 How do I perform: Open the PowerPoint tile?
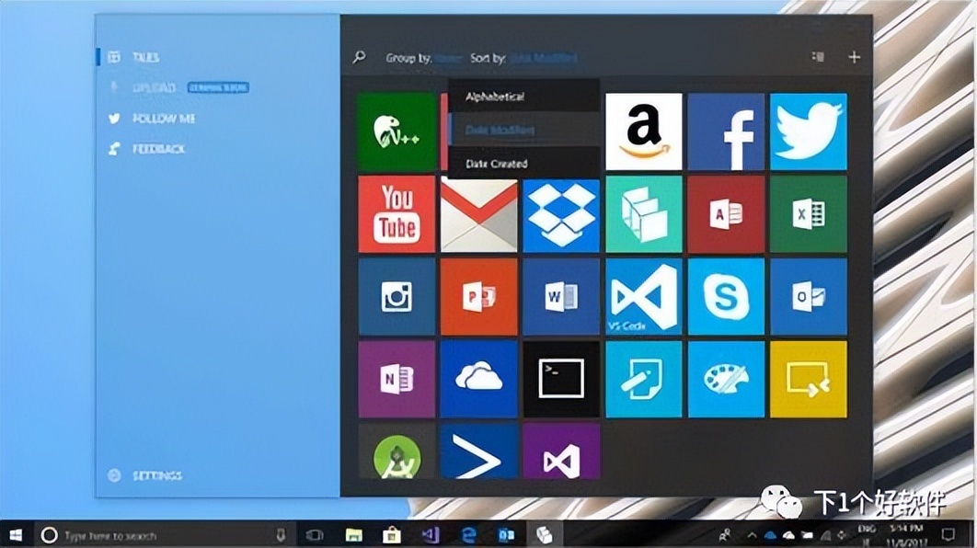tap(478, 297)
